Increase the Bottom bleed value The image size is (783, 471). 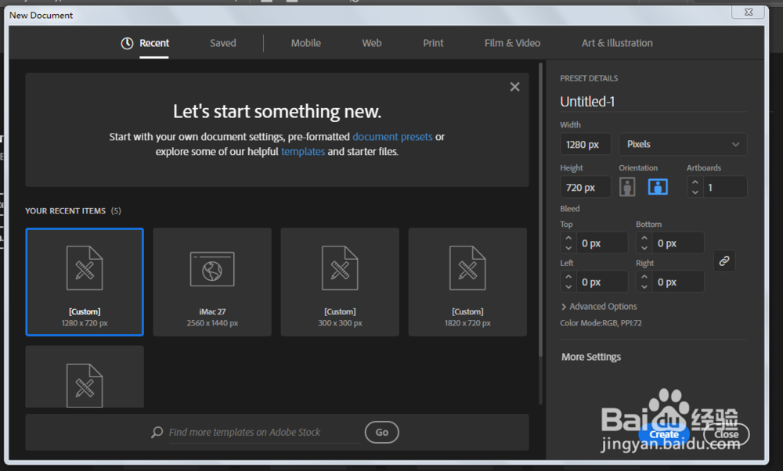point(644,238)
